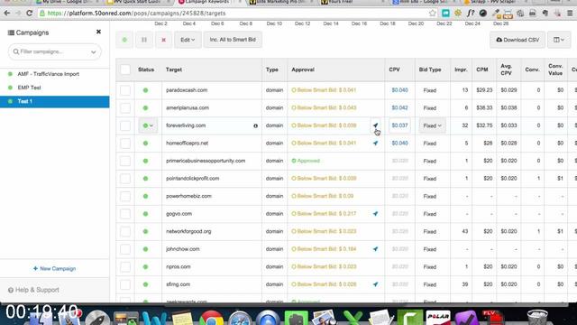
Task: Open Help & Support
Action: (x=34, y=290)
